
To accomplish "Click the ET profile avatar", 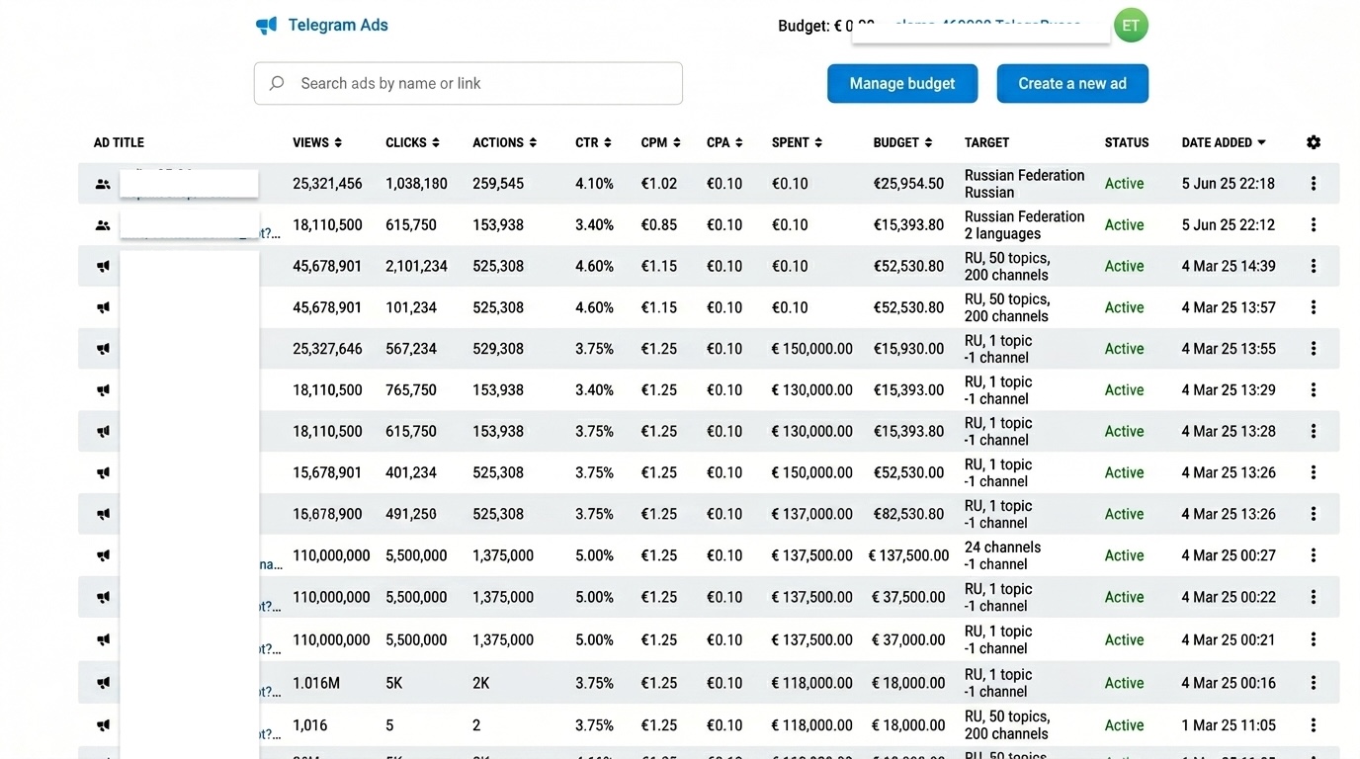I will (1131, 26).
